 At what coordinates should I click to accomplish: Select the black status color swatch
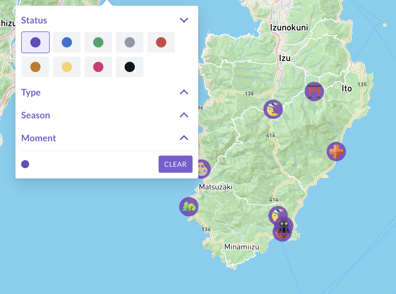tap(130, 67)
